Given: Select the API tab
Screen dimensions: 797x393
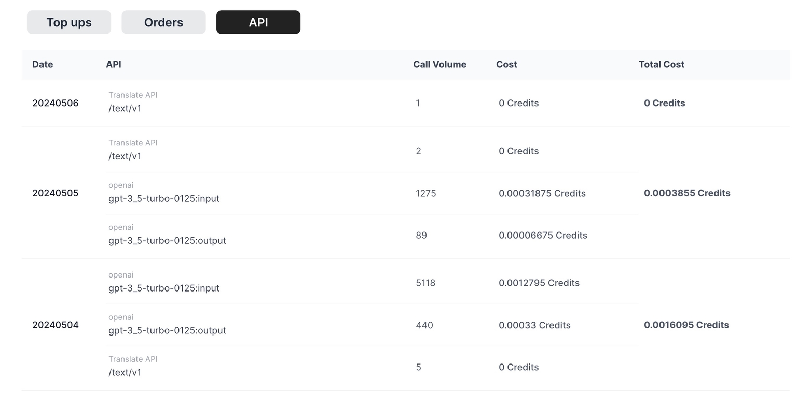Looking at the screenshot, I should coord(258,22).
